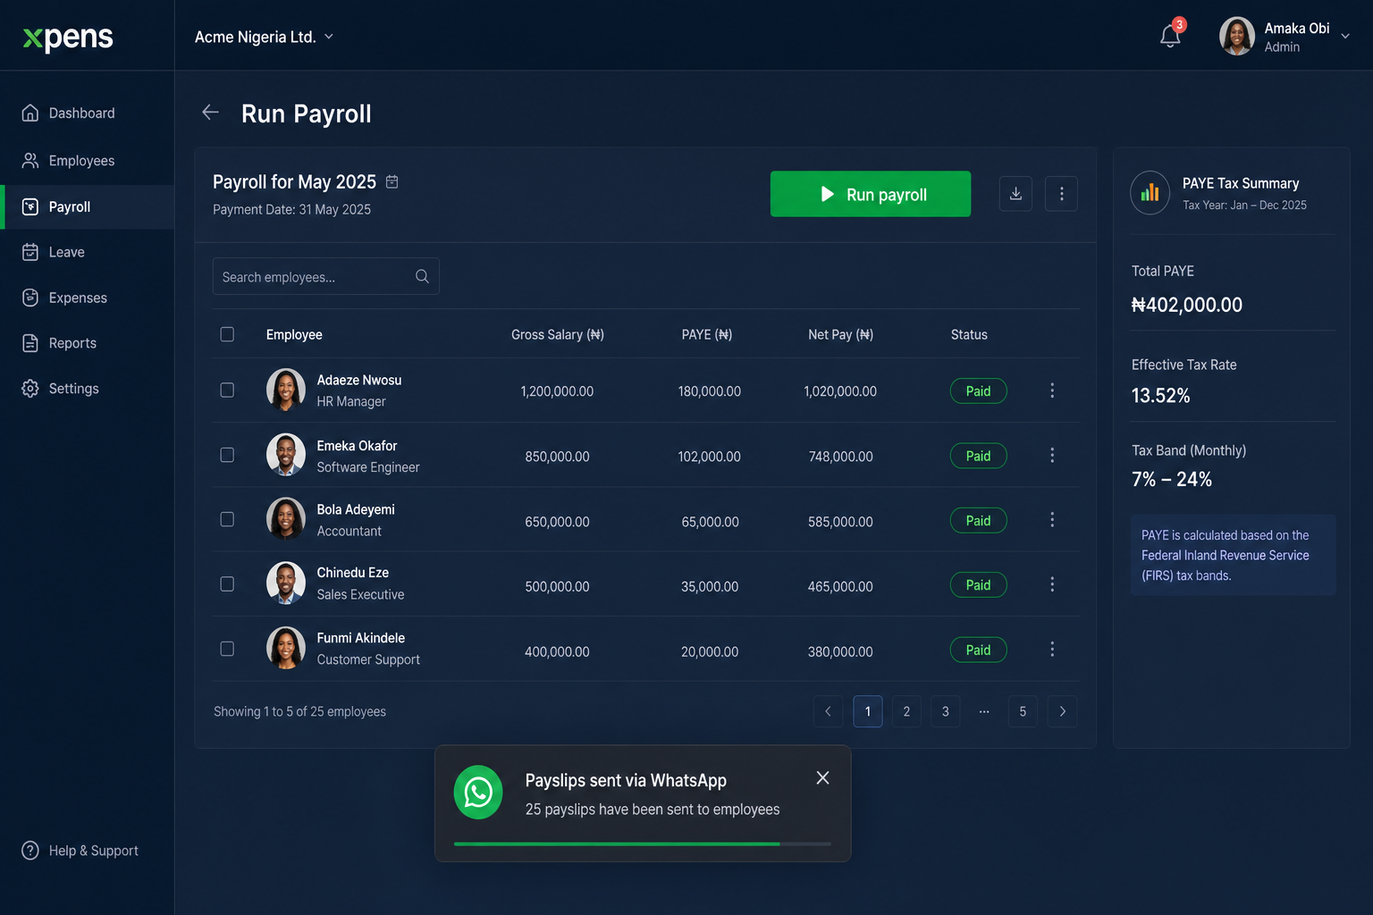Jump to page 3 of results
This screenshot has width=1373, height=915.
click(x=945, y=711)
